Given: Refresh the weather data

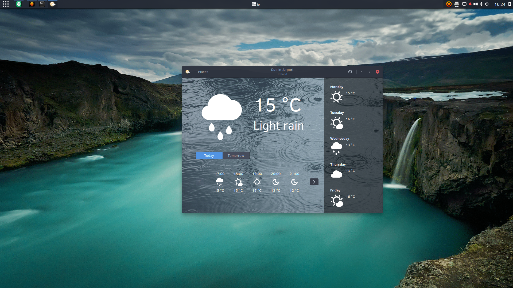Looking at the screenshot, I should (x=350, y=72).
